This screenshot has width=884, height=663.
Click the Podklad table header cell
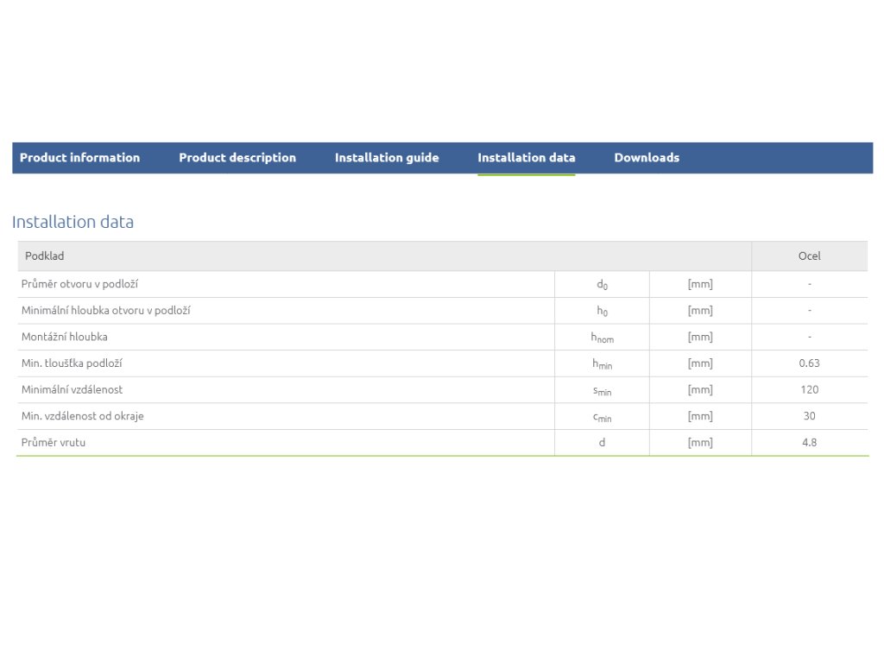(x=45, y=256)
